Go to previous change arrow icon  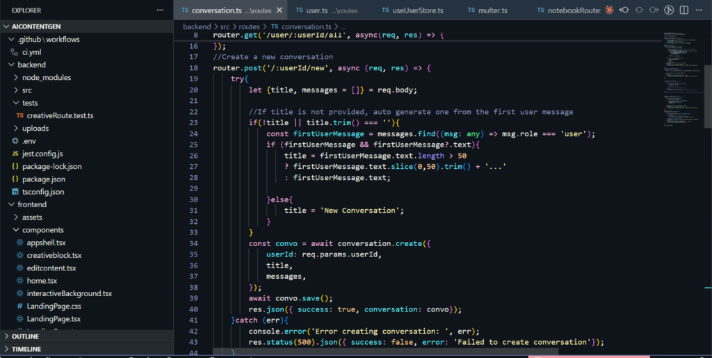pyautogui.click(x=624, y=10)
